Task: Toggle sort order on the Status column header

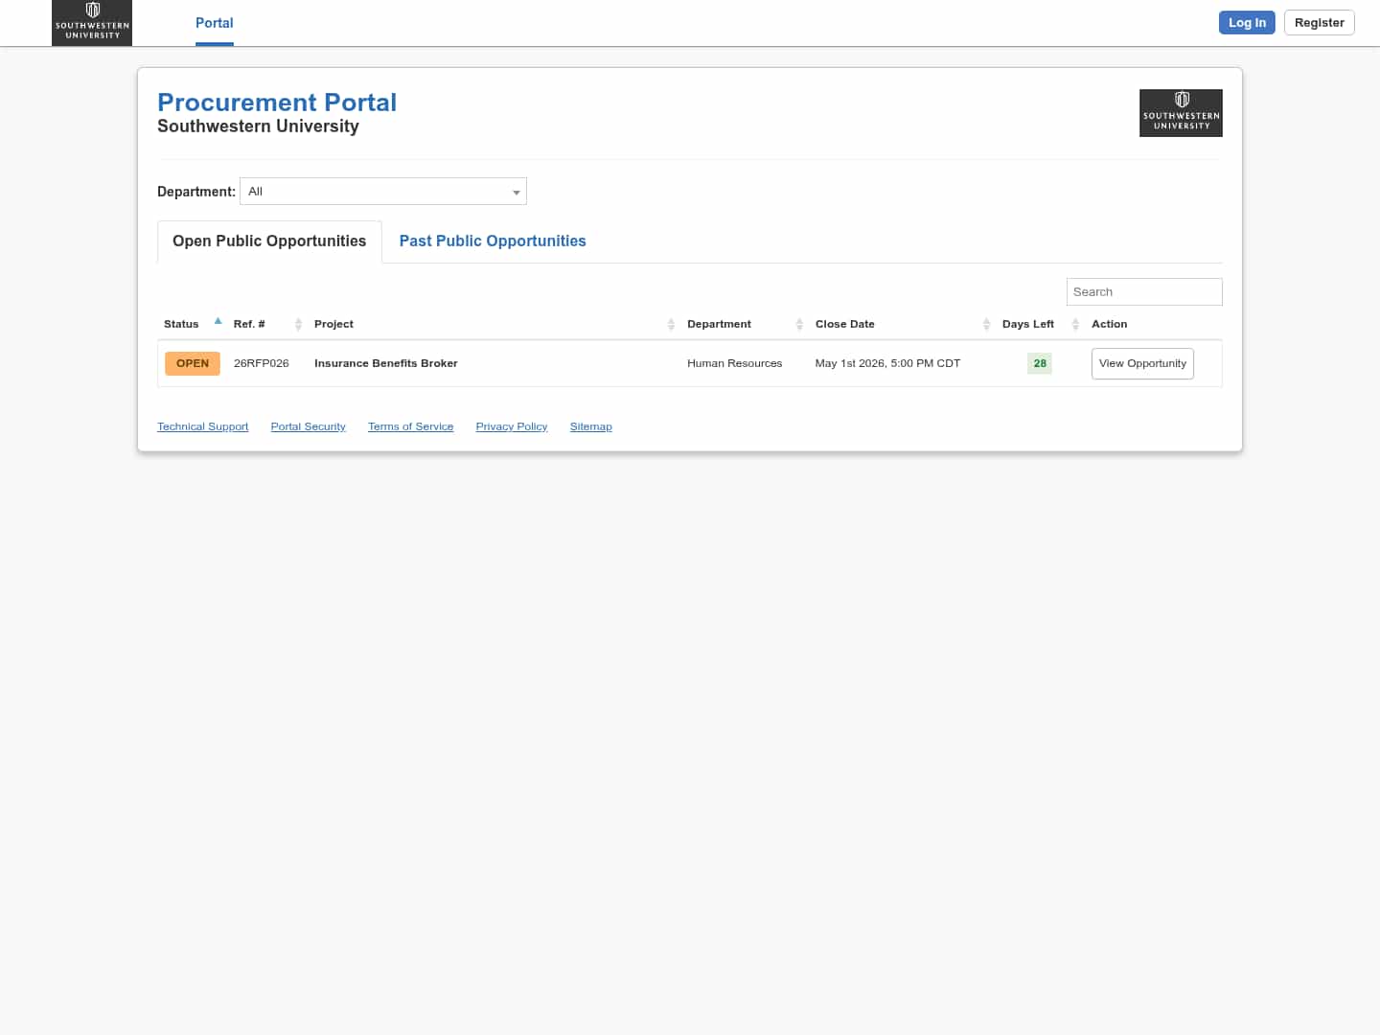Action: pos(181,324)
